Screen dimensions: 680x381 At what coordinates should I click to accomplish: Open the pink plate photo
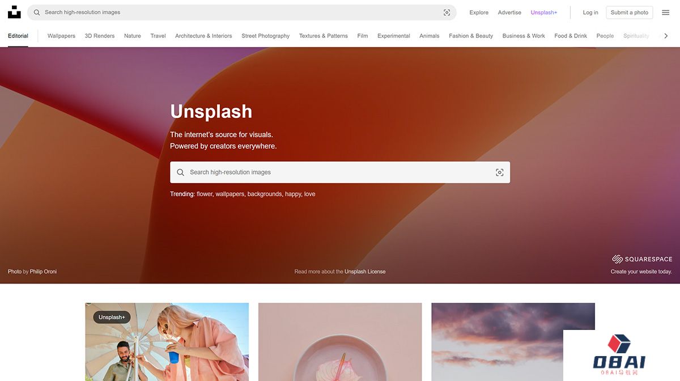point(340,342)
